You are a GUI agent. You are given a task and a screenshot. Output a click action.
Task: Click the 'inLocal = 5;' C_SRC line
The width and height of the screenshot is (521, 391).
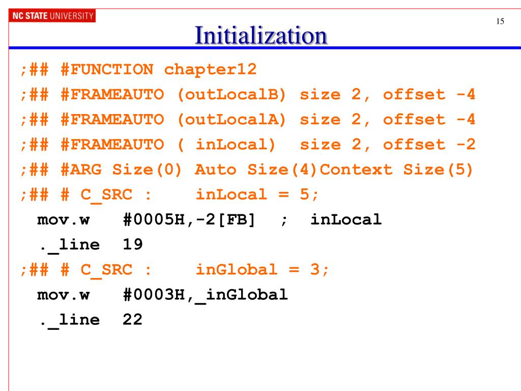coord(169,195)
